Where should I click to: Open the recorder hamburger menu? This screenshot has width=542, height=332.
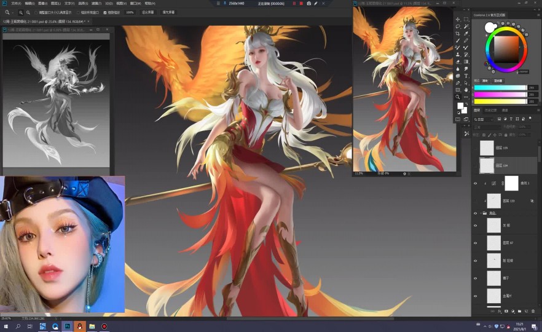point(218,4)
